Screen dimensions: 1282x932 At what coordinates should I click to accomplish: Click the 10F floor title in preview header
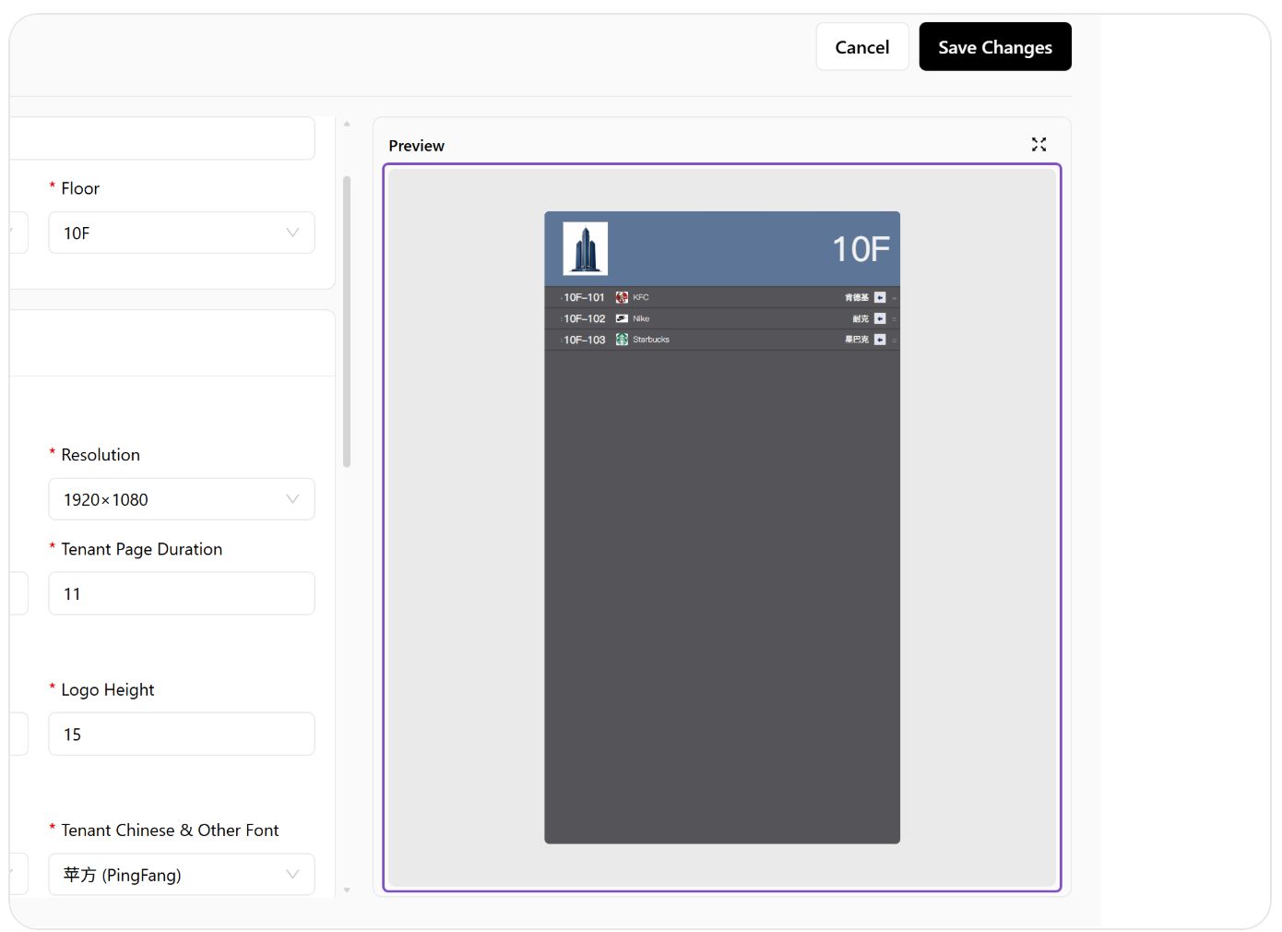861,249
